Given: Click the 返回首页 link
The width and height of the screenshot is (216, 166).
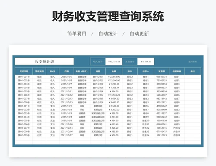Looking at the screenshot, I should tap(193, 62).
